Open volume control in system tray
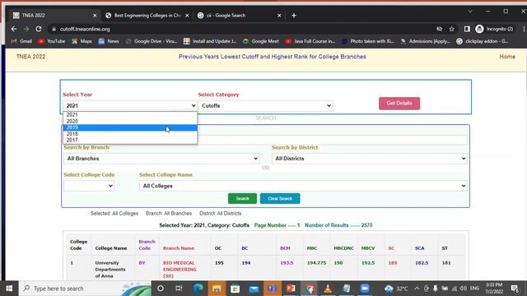This screenshot has width=527, height=296. click(x=463, y=289)
